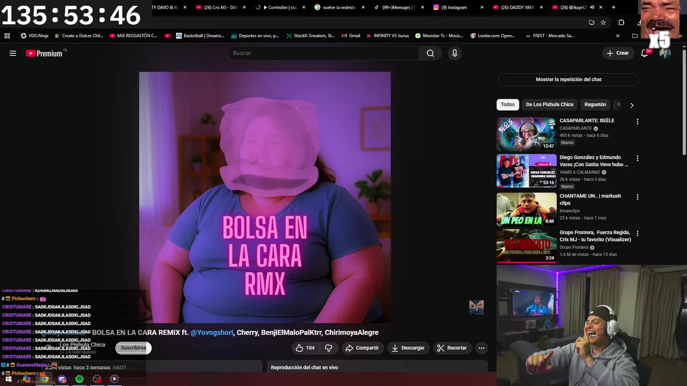Open options for CHANTAME UN.. video
The width and height of the screenshot is (687, 386).
pyautogui.click(x=638, y=197)
